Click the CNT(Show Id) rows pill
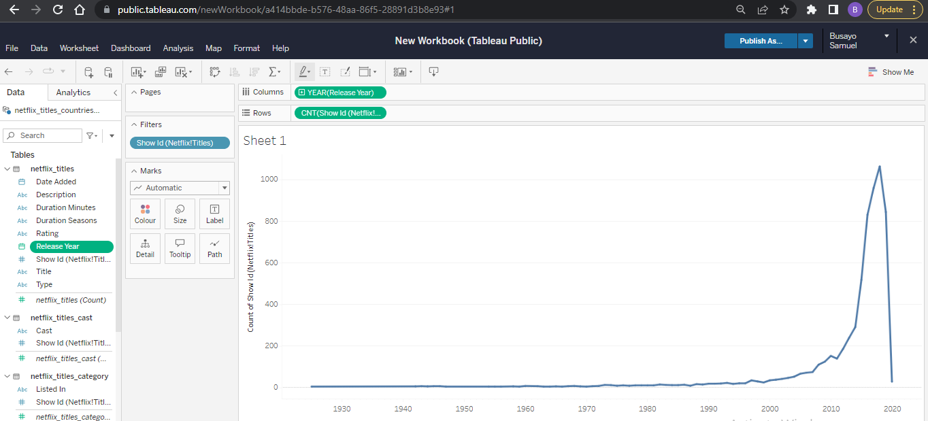 [340, 113]
